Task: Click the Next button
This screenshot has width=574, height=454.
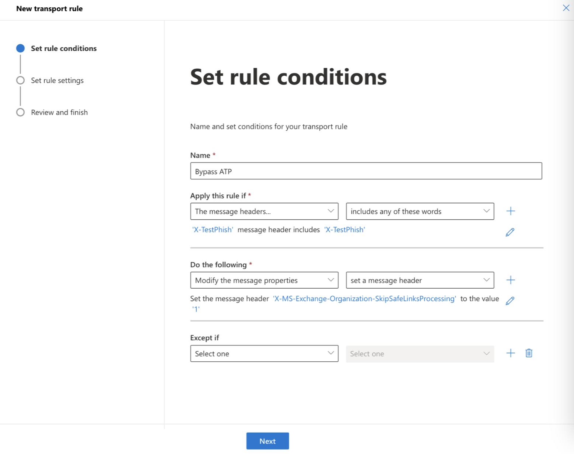Action: (267, 441)
